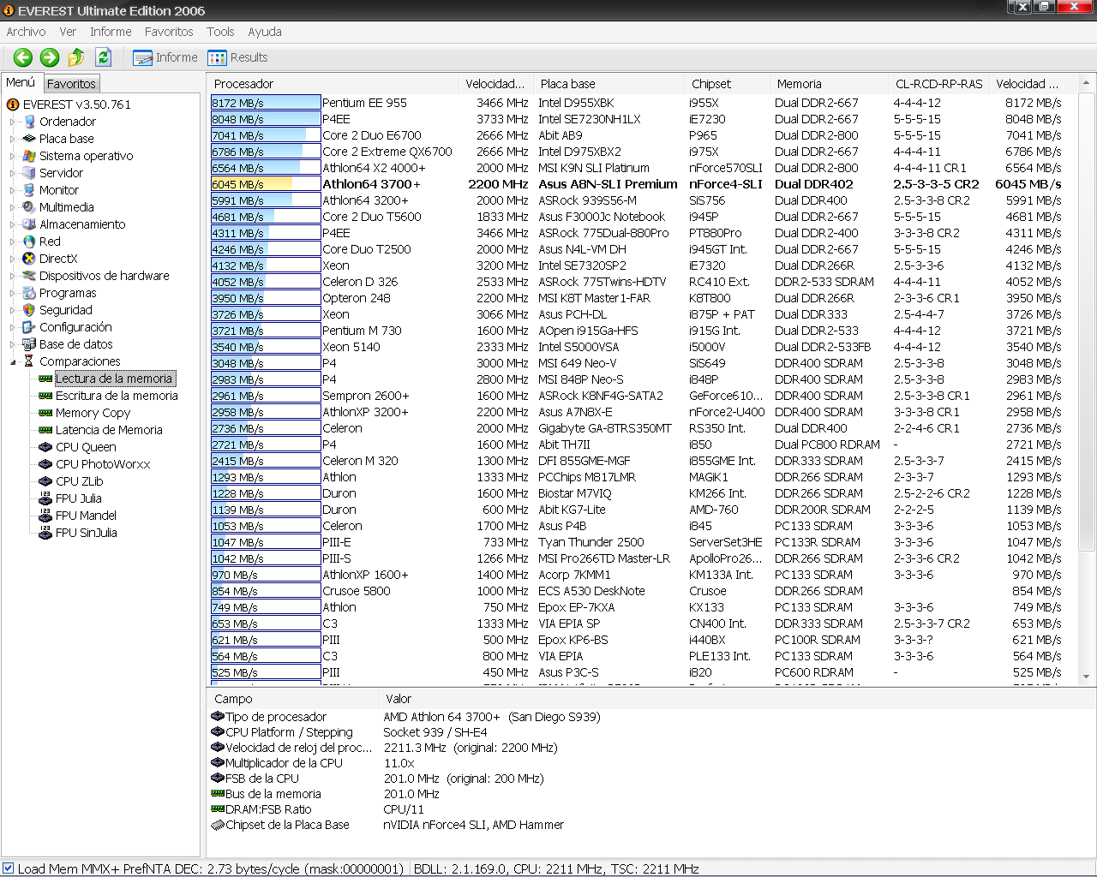Select the CPU Queen benchmark
1097x877 pixels.
click(x=86, y=447)
